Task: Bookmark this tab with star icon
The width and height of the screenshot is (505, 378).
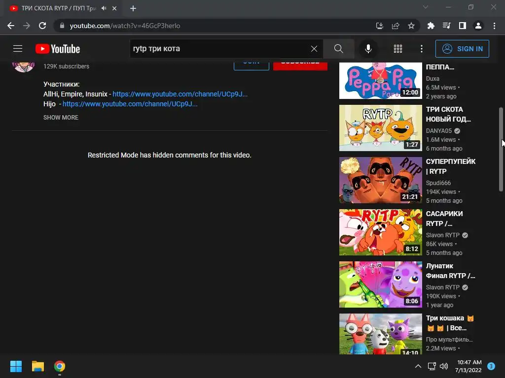Action: coord(411,26)
